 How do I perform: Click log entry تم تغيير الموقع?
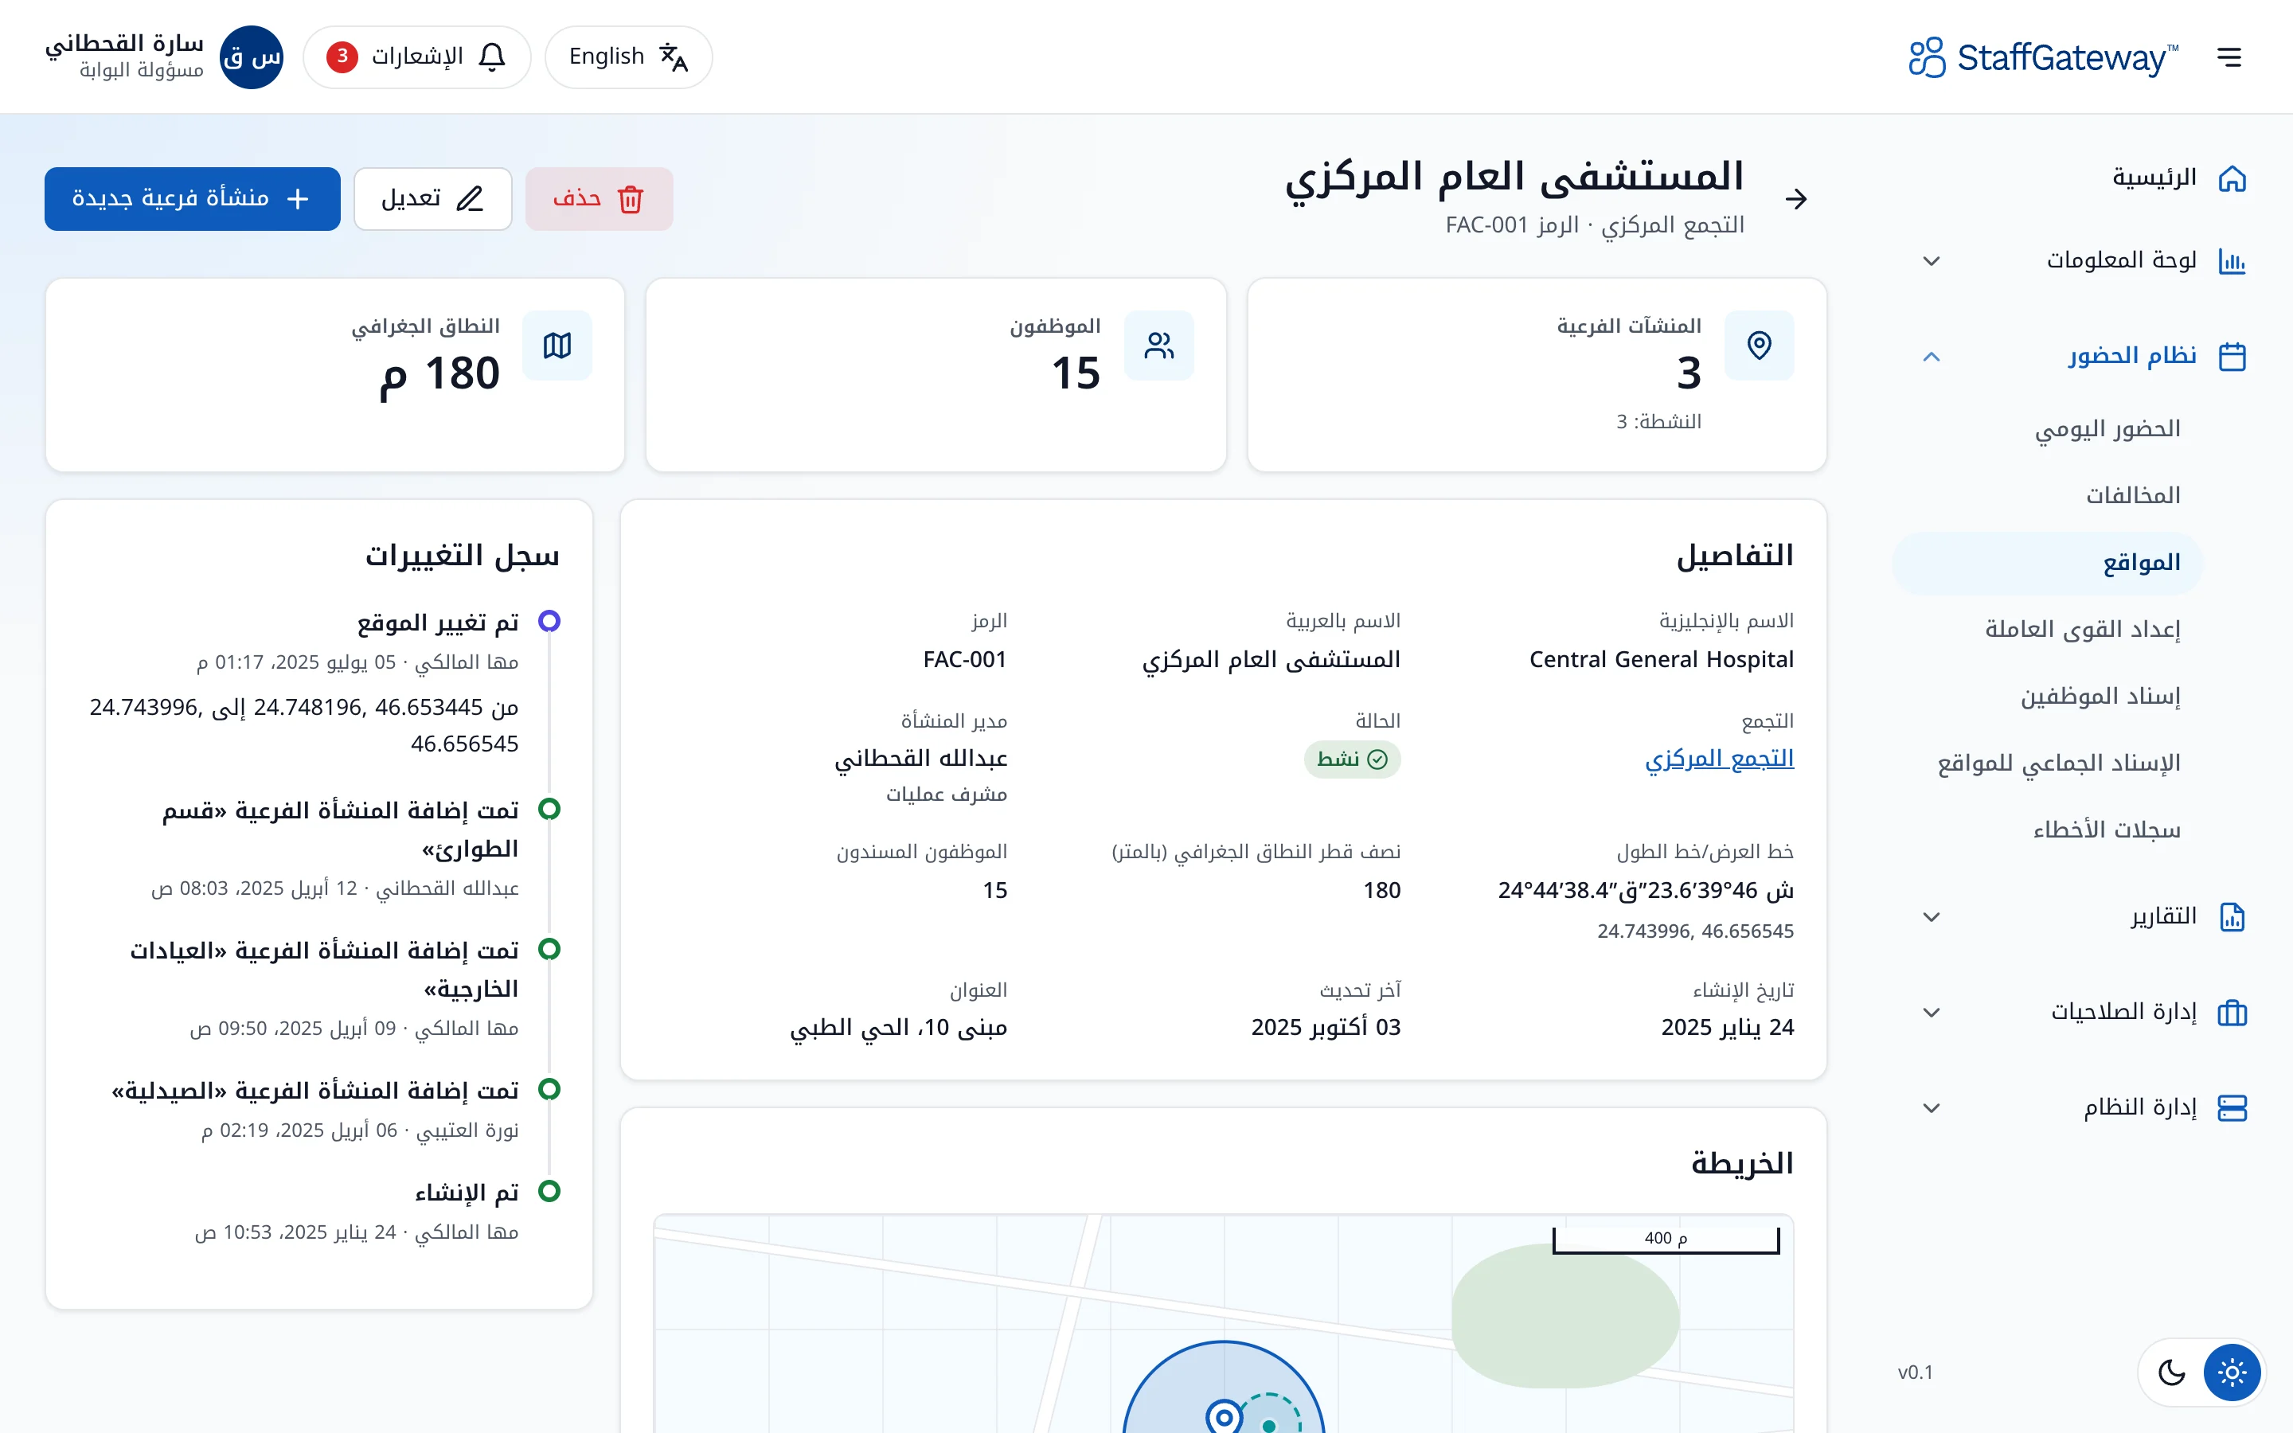click(438, 623)
